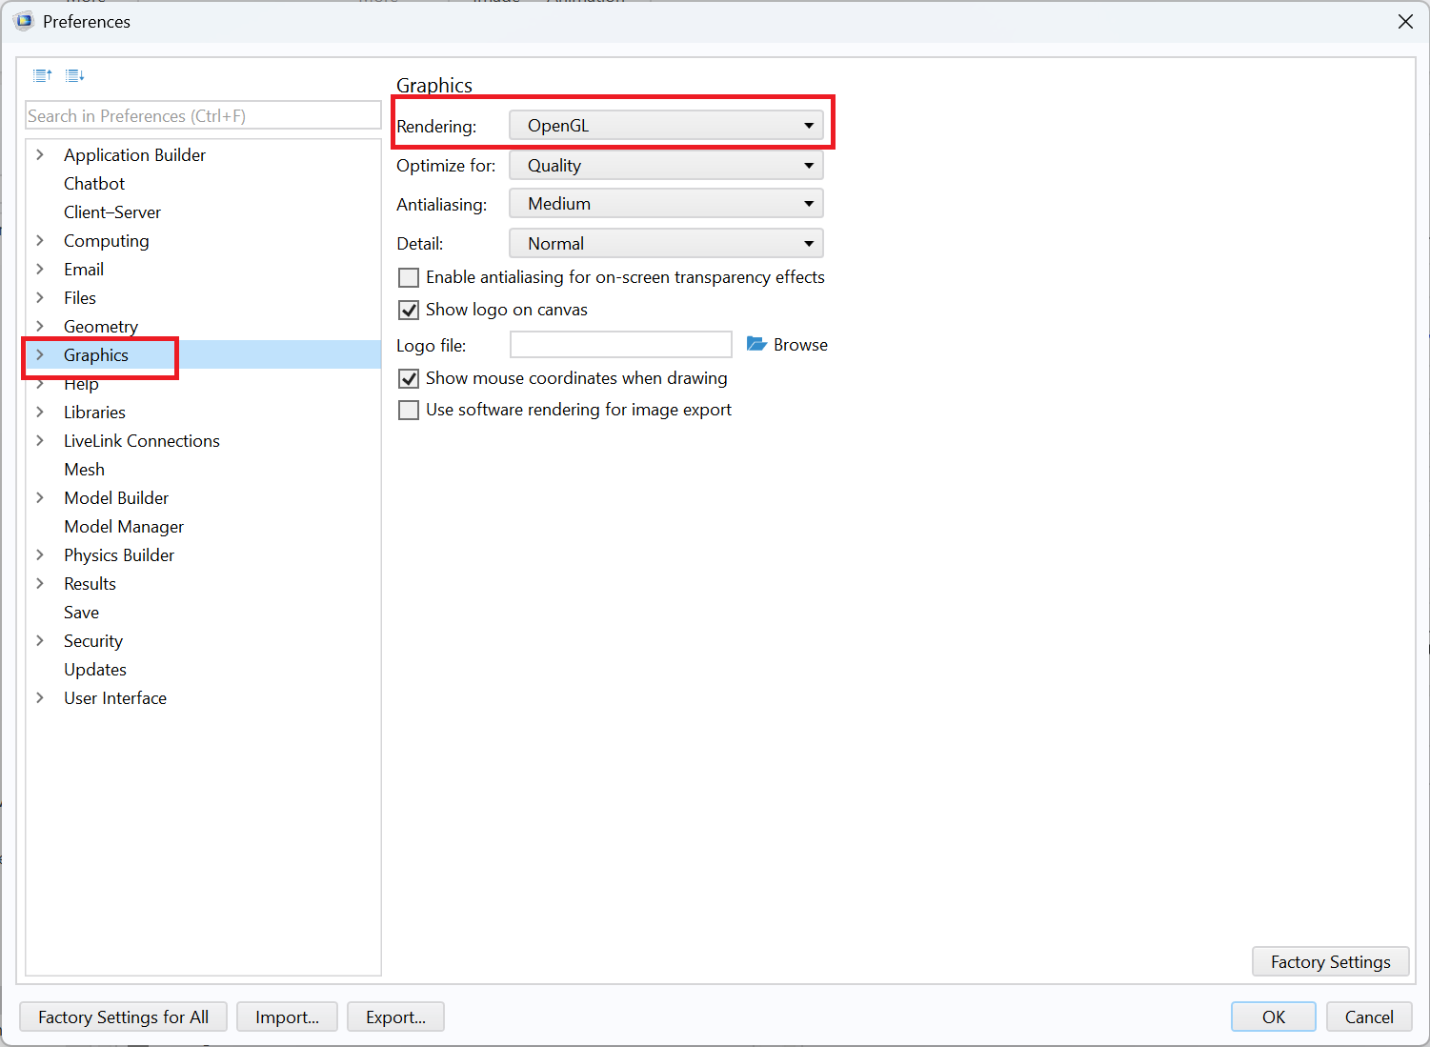Uncheck Show logo on canvas
The width and height of the screenshot is (1430, 1047).
[x=409, y=310]
